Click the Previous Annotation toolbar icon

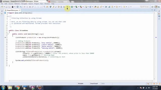click(117, 7)
